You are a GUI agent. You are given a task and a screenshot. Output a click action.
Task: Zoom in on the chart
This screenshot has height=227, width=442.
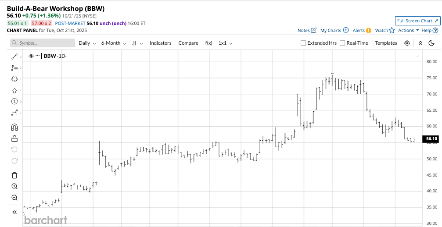14,187
